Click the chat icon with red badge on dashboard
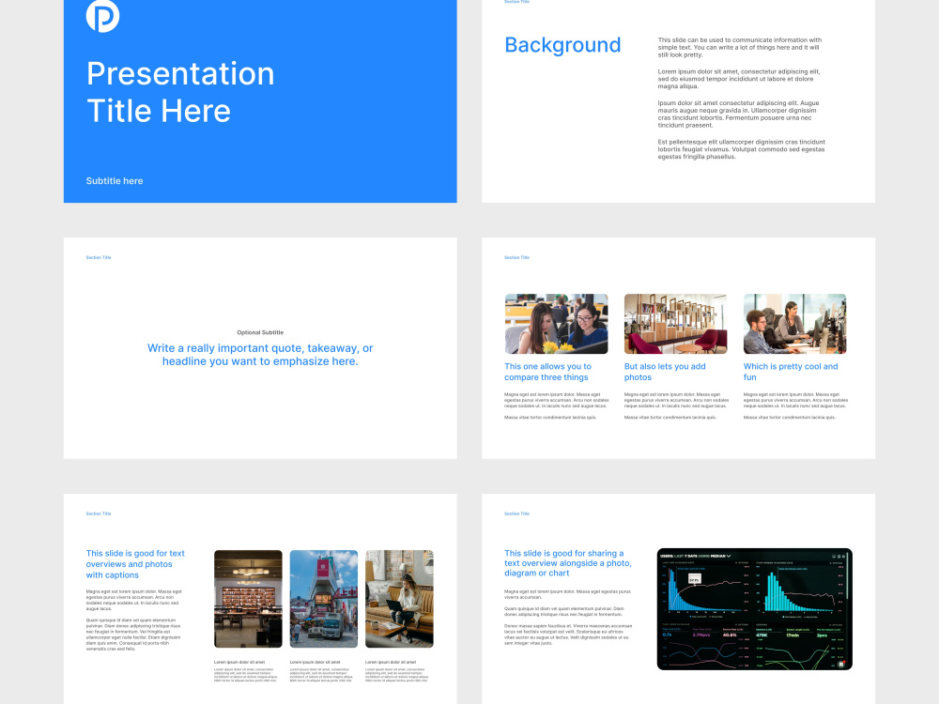This screenshot has width=939, height=704. tap(840, 663)
